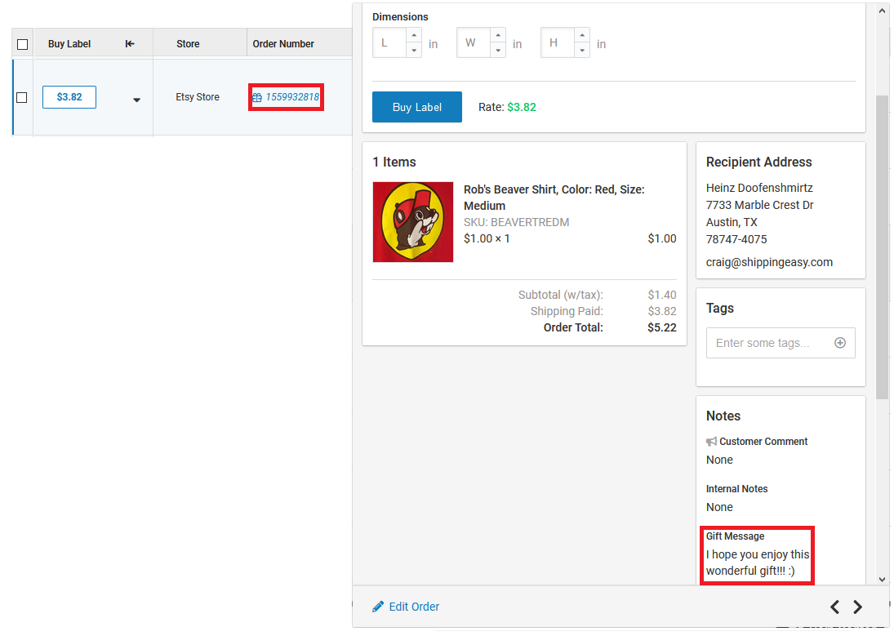
Task: Click the W dimension stepper down arrow
Action: 497,50
